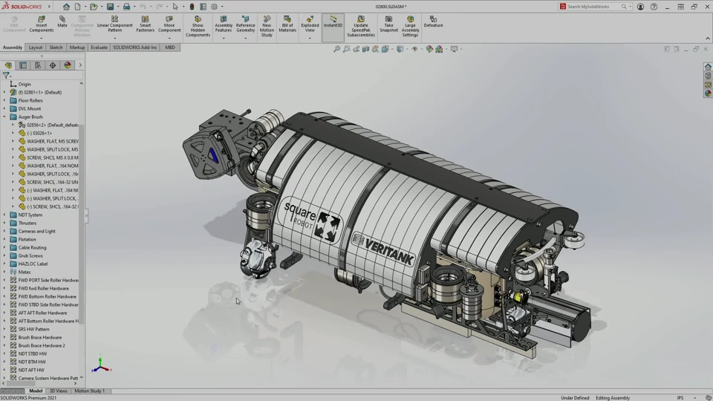Choose the Mate tool
The image size is (713, 401).
tap(62, 22)
